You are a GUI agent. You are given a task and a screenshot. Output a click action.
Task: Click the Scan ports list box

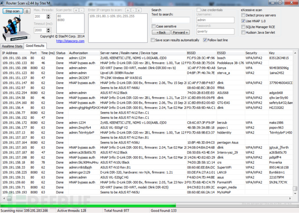pos(70,23)
